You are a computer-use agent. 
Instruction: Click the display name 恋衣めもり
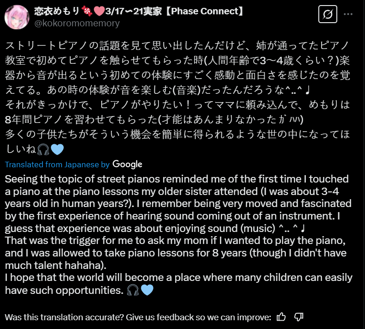coord(57,11)
